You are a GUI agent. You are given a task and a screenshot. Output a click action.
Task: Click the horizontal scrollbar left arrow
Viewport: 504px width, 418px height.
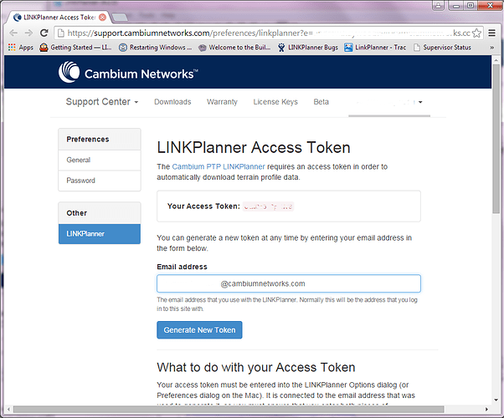coord(8,410)
